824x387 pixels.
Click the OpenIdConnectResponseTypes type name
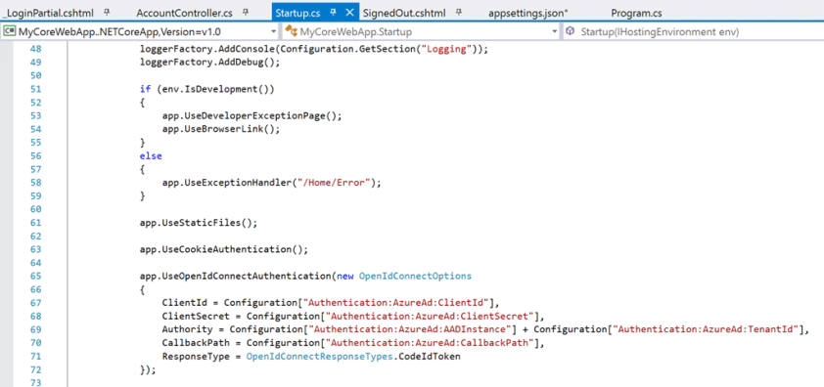pyautogui.click(x=319, y=357)
